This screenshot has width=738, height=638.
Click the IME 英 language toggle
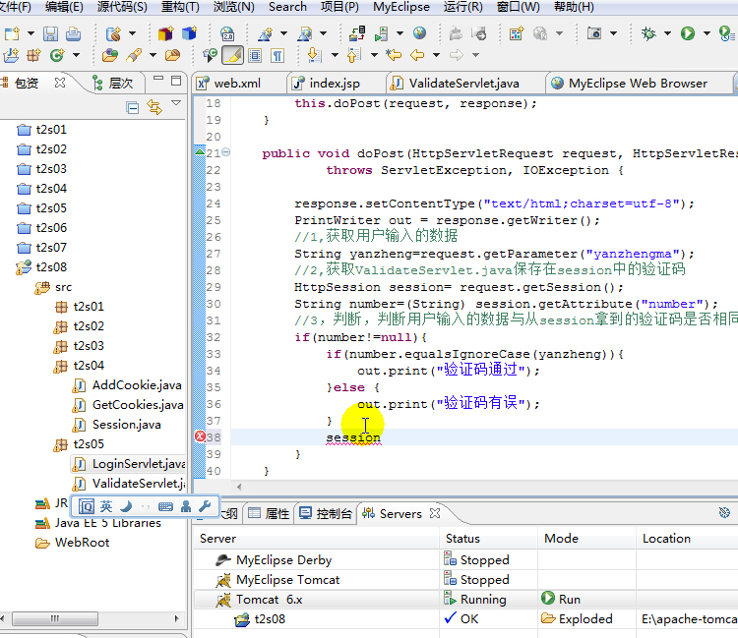point(106,506)
